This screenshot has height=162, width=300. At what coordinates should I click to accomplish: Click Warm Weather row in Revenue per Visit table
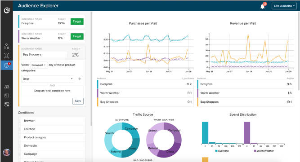246,93
